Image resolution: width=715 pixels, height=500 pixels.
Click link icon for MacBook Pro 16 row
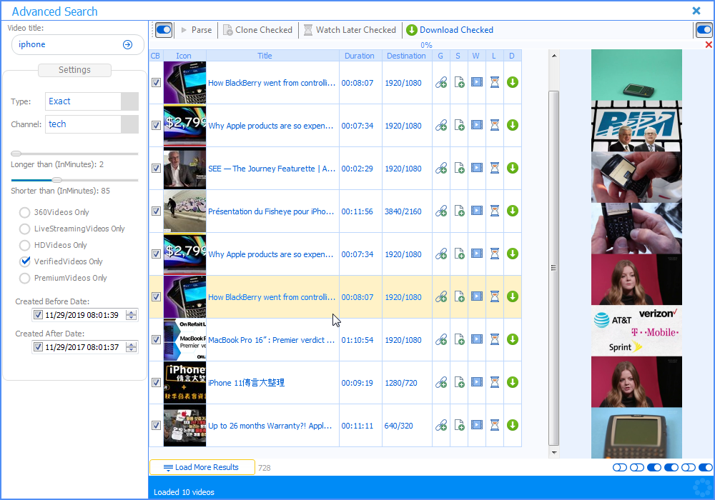tap(441, 340)
